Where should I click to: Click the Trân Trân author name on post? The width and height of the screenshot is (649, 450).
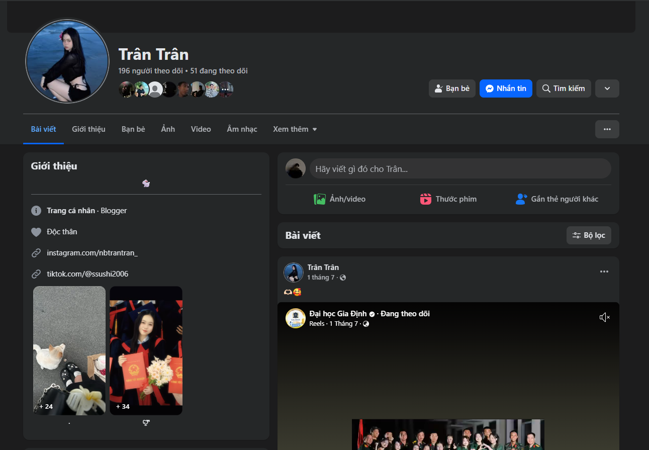pyautogui.click(x=323, y=267)
